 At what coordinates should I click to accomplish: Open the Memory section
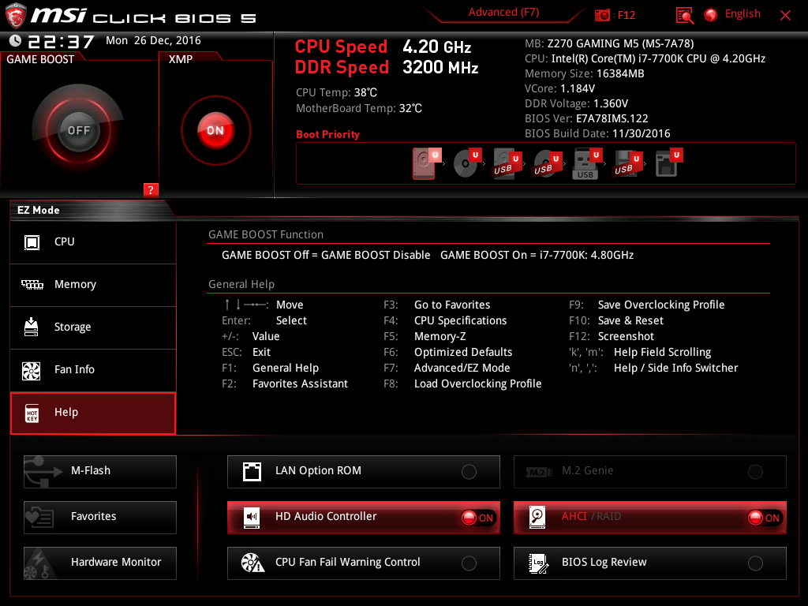click(x=93, y=285)
